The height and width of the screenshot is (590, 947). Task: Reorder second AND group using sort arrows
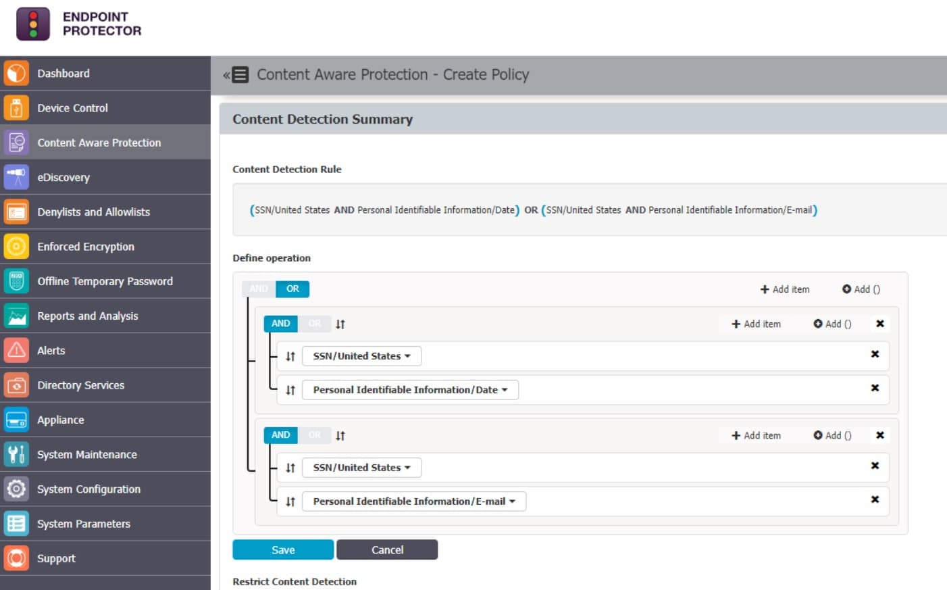pos(340,436)
